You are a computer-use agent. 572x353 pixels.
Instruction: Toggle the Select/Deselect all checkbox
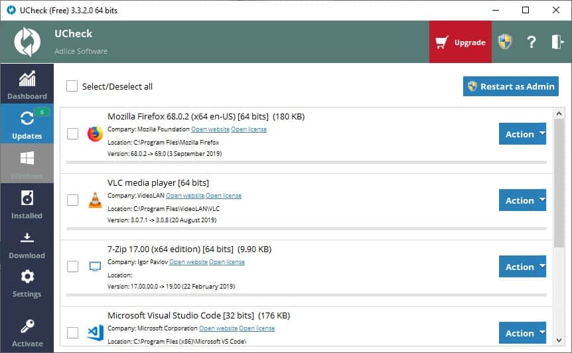click(x=72, y=86)
